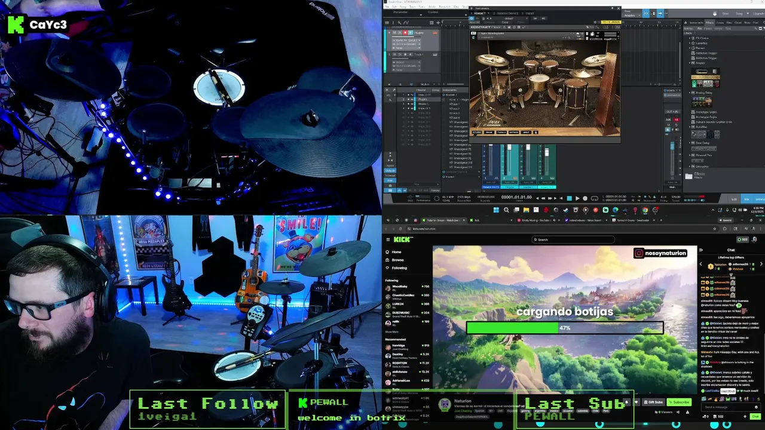Open DUBZMUSIC channel in Following list
765x430 pixels.
[407, 314]
